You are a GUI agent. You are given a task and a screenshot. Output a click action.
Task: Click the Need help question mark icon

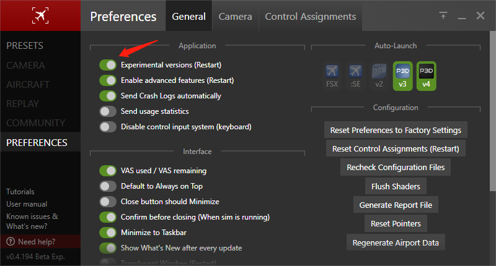pos(11,241)
